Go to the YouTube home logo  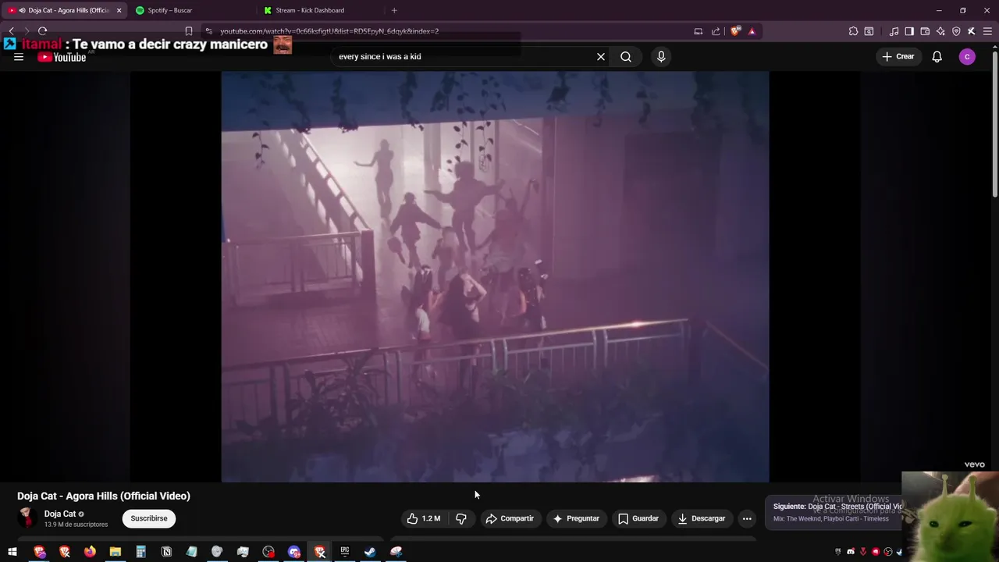(62, 57)
